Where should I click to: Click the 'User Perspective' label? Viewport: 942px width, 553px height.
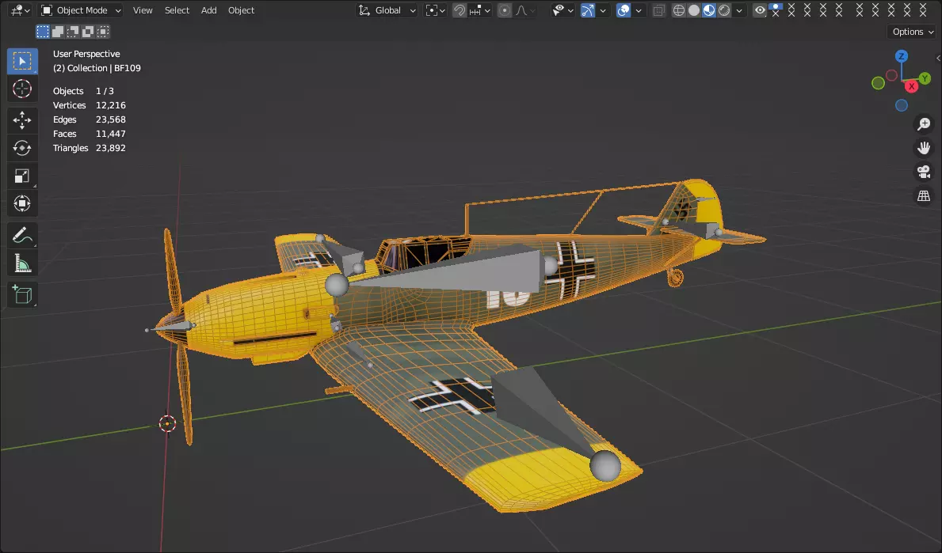click(86, 54)
